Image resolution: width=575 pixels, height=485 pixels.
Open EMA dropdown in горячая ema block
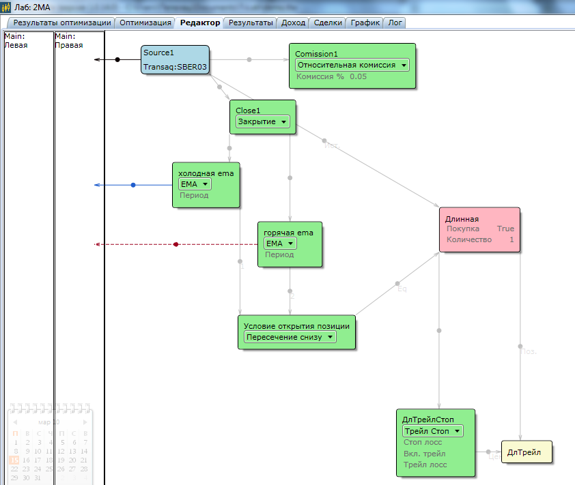coord(280,244)
